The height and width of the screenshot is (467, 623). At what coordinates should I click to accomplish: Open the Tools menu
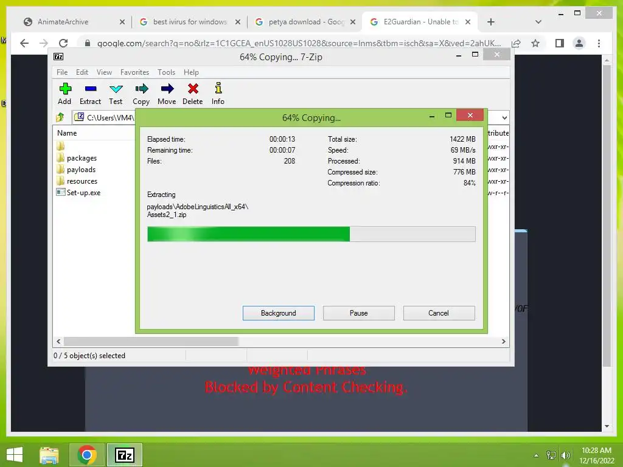[166, 72]
